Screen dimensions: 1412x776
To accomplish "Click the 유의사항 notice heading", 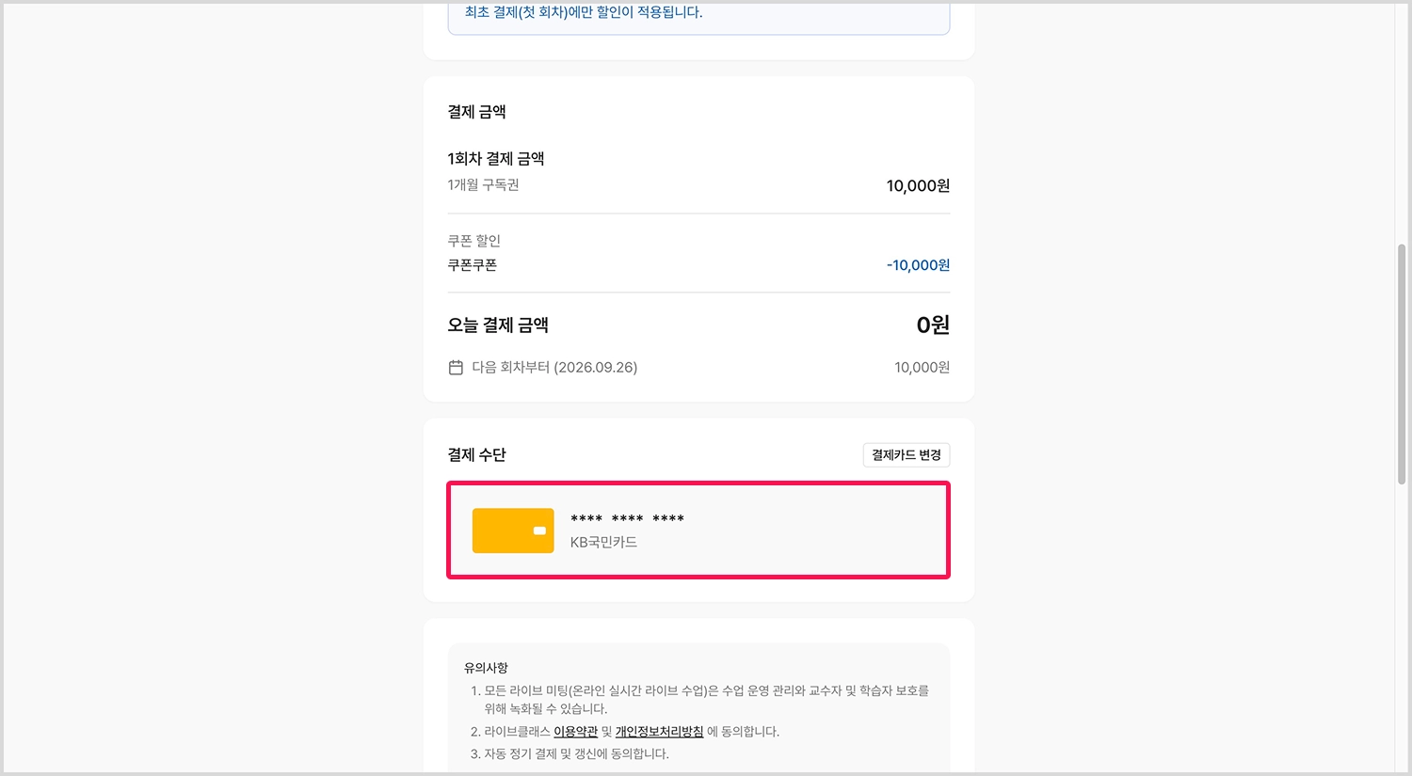I will (486, 668).
